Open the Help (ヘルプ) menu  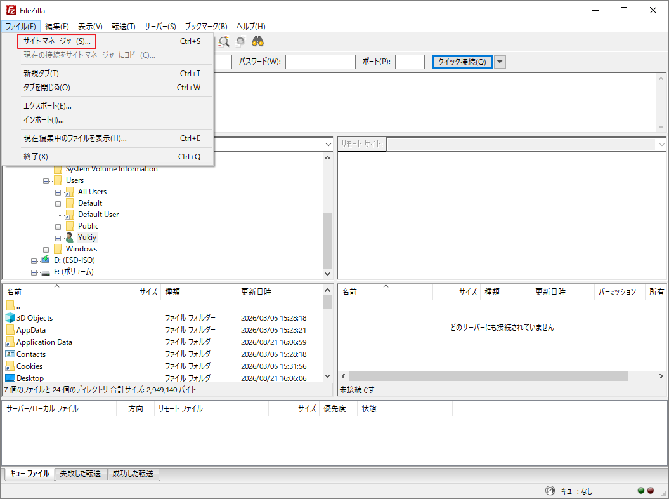pos(251,27)
